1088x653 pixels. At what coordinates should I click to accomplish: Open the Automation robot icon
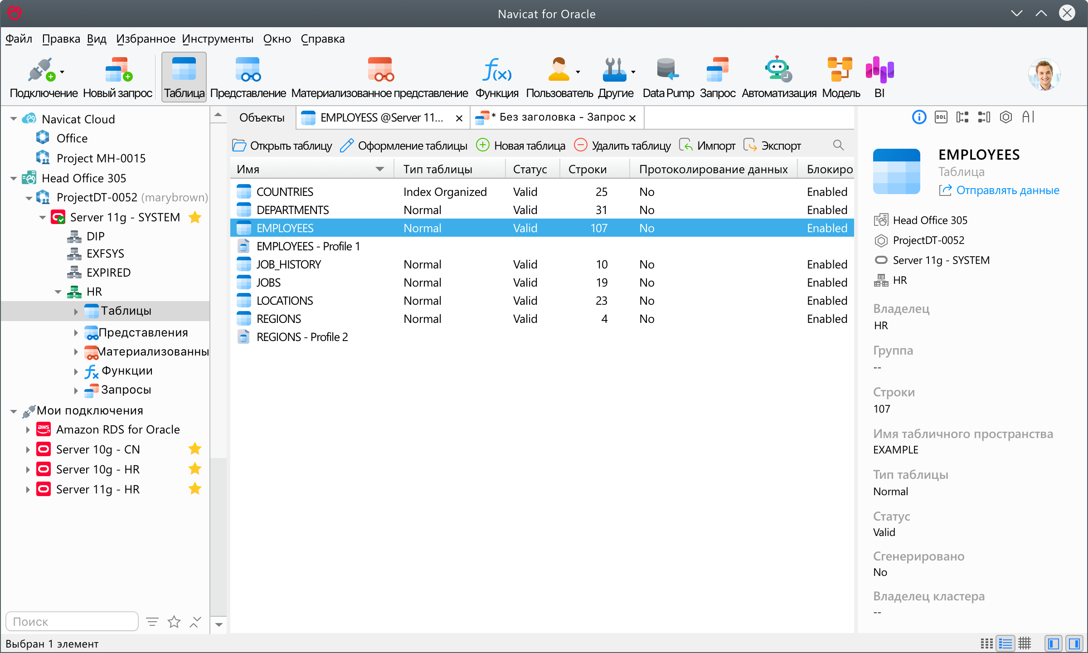779,78
